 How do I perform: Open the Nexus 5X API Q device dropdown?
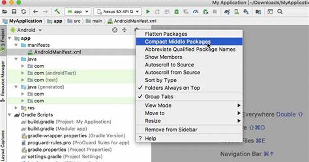(x=118, y=12)
